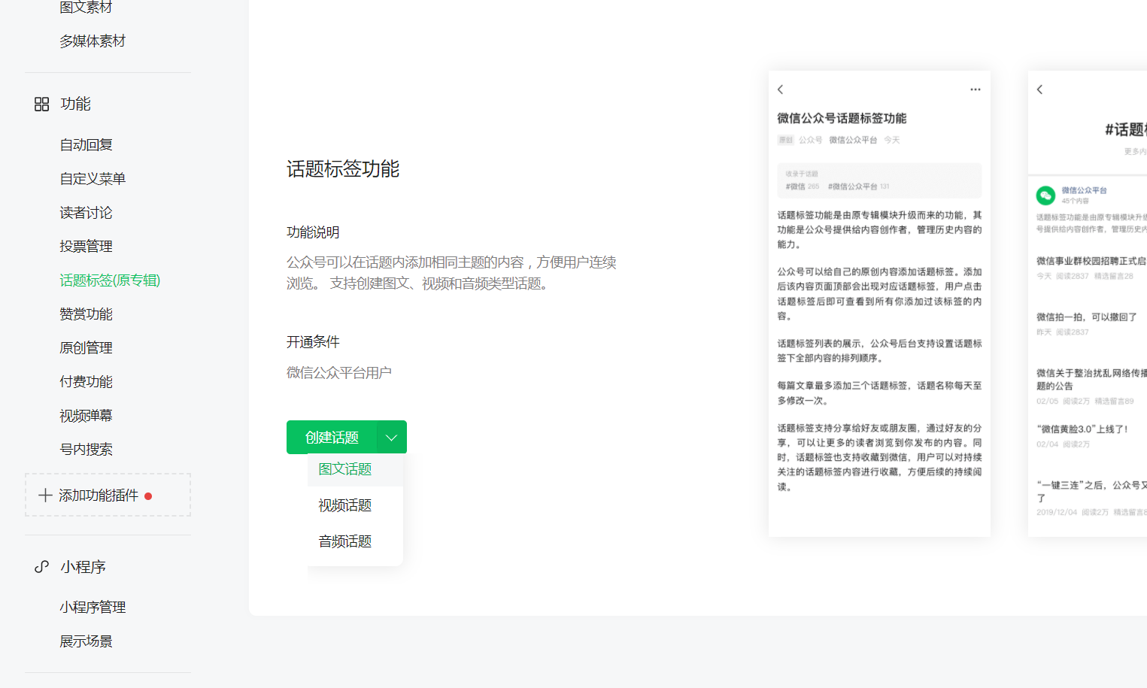Click the back arrow in first preview card

pyautogui.click(x=781, y=89)
